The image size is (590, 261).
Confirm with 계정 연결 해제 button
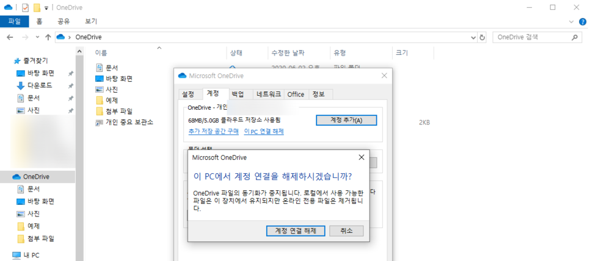click(x=296, y=231)
